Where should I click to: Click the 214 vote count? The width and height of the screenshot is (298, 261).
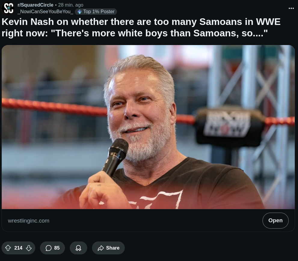18,248
